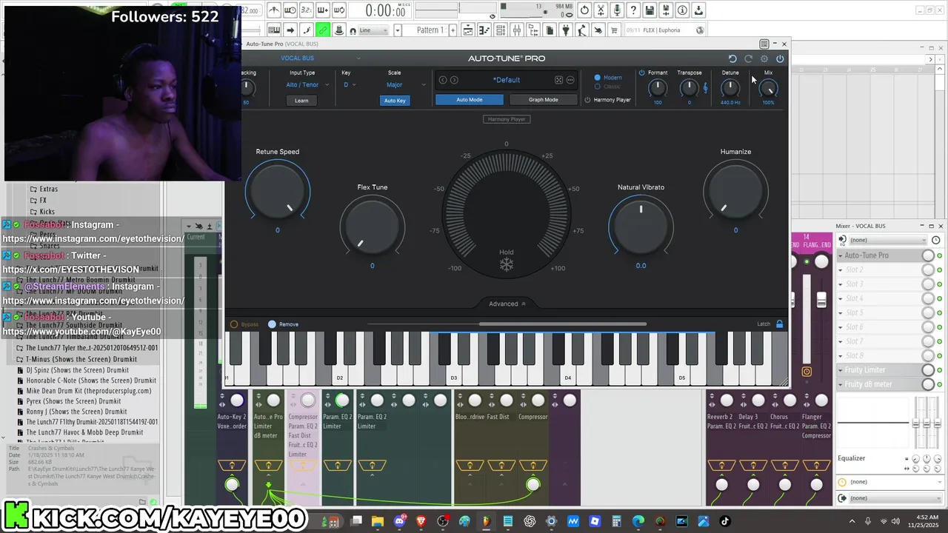Screen dimensions: 948x533
Task: Open the VOCAL BUS track dropdown in Auto-Tune
Action: (320, 58)
